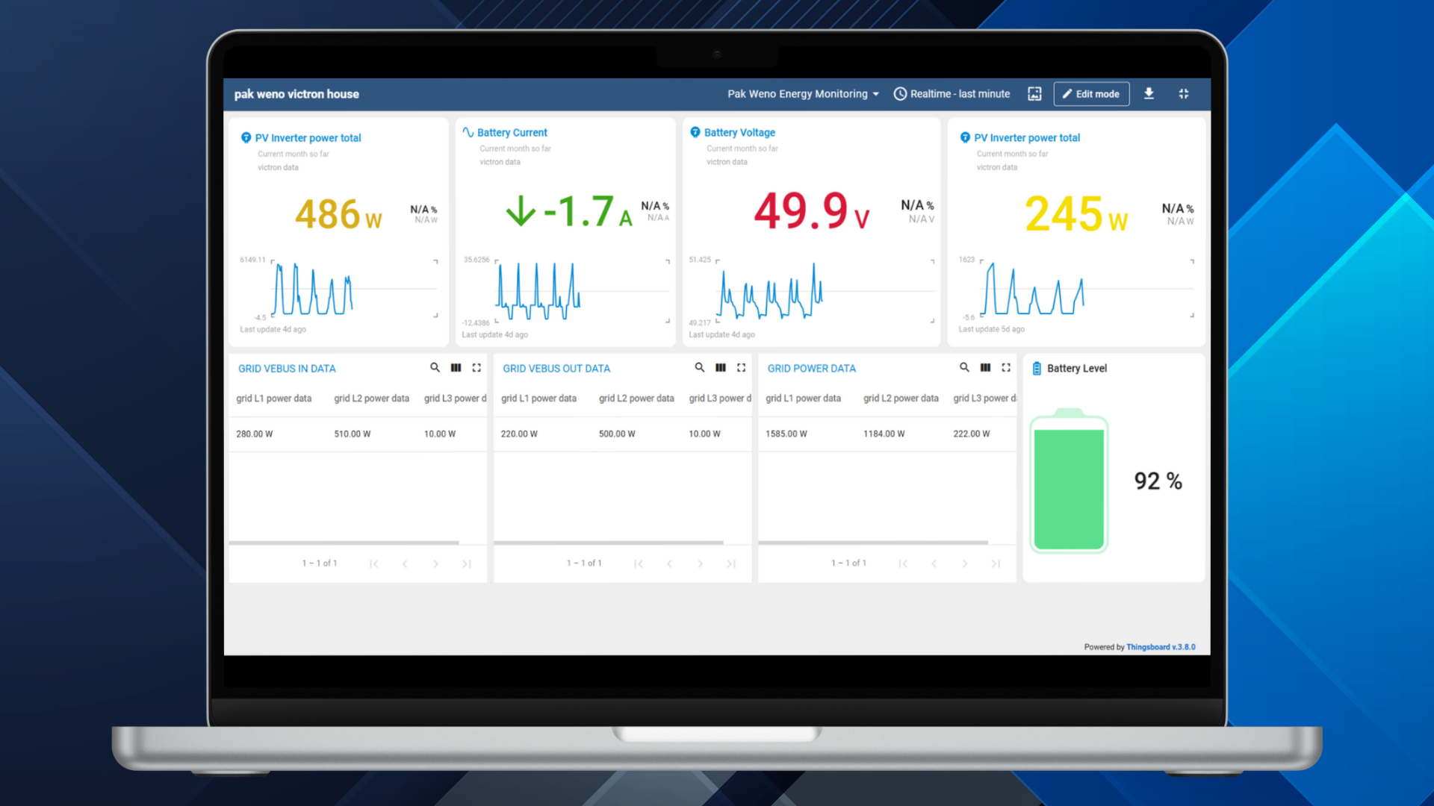
Task: Go to previous page in GRID VEBUS IN DATA
Action: [405, 564]
